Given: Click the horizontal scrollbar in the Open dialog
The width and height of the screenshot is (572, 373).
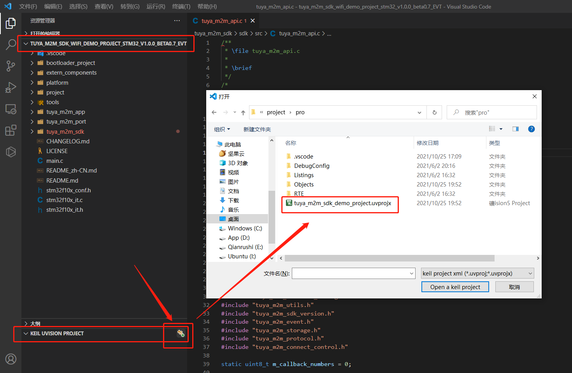Looking at the screenshot, I should (x=389, y=258).
